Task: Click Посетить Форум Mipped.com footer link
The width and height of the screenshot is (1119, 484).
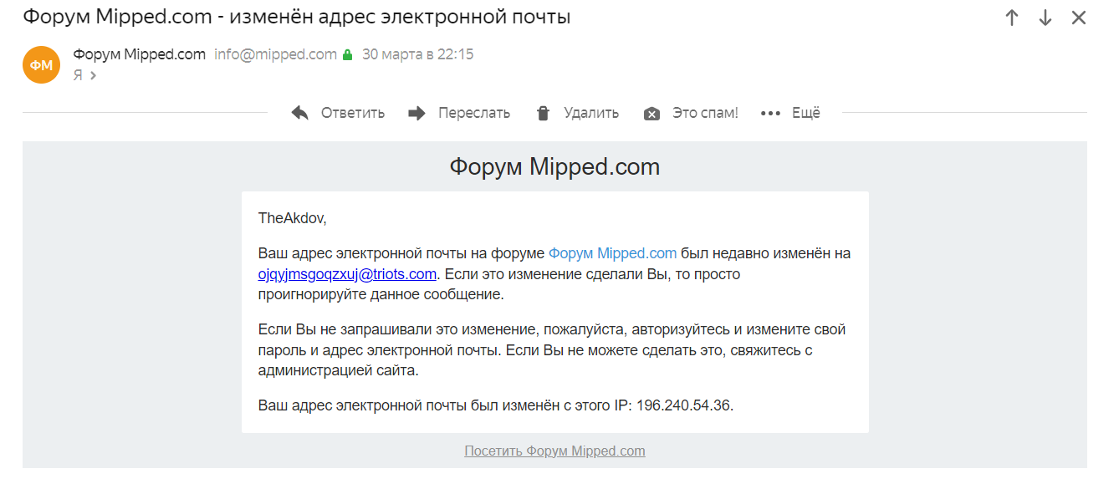Action: [554, 451]
